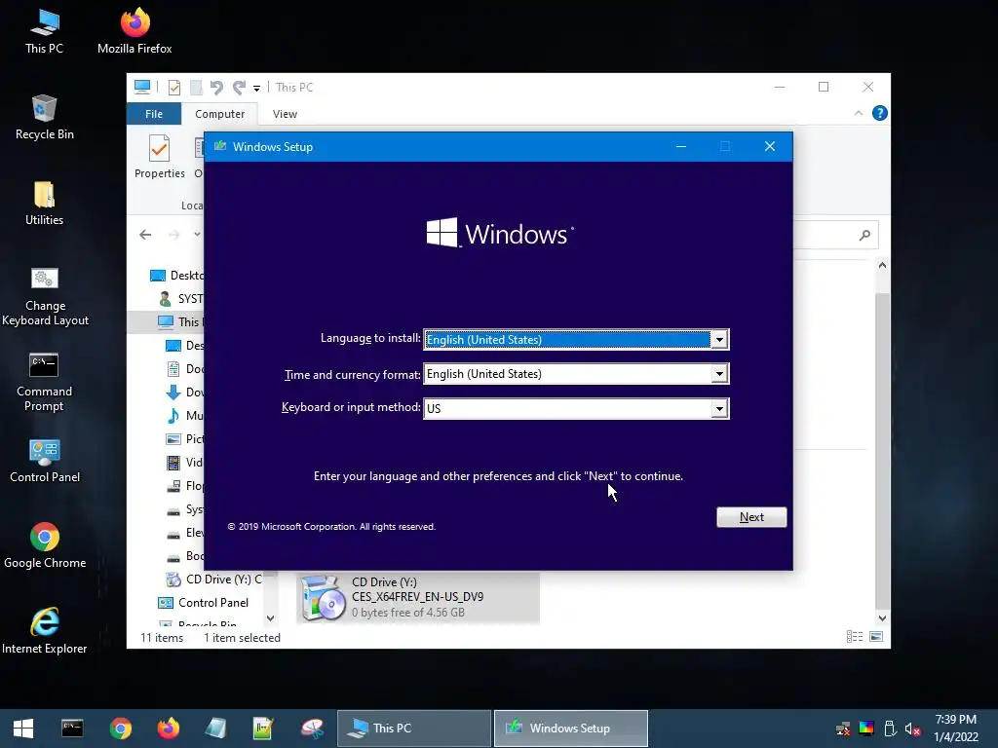
Task: Open Chrome from the taskbar
Action: (120, 729)
